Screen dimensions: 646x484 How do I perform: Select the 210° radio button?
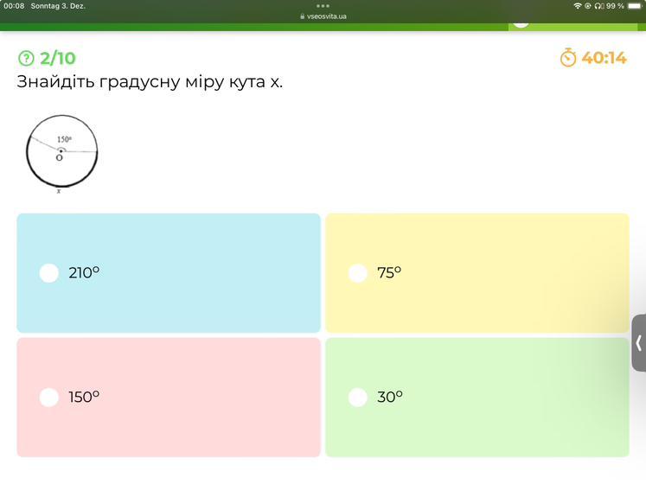coord(49,273)
